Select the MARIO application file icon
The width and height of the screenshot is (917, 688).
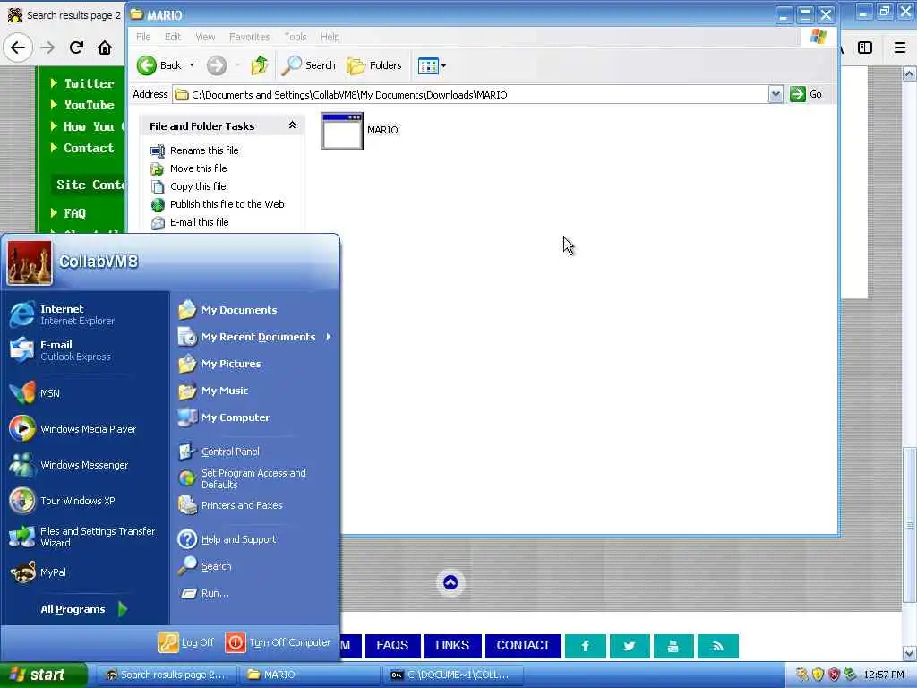342,131
